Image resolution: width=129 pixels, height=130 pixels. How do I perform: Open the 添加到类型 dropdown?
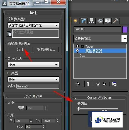coord(33,25)
